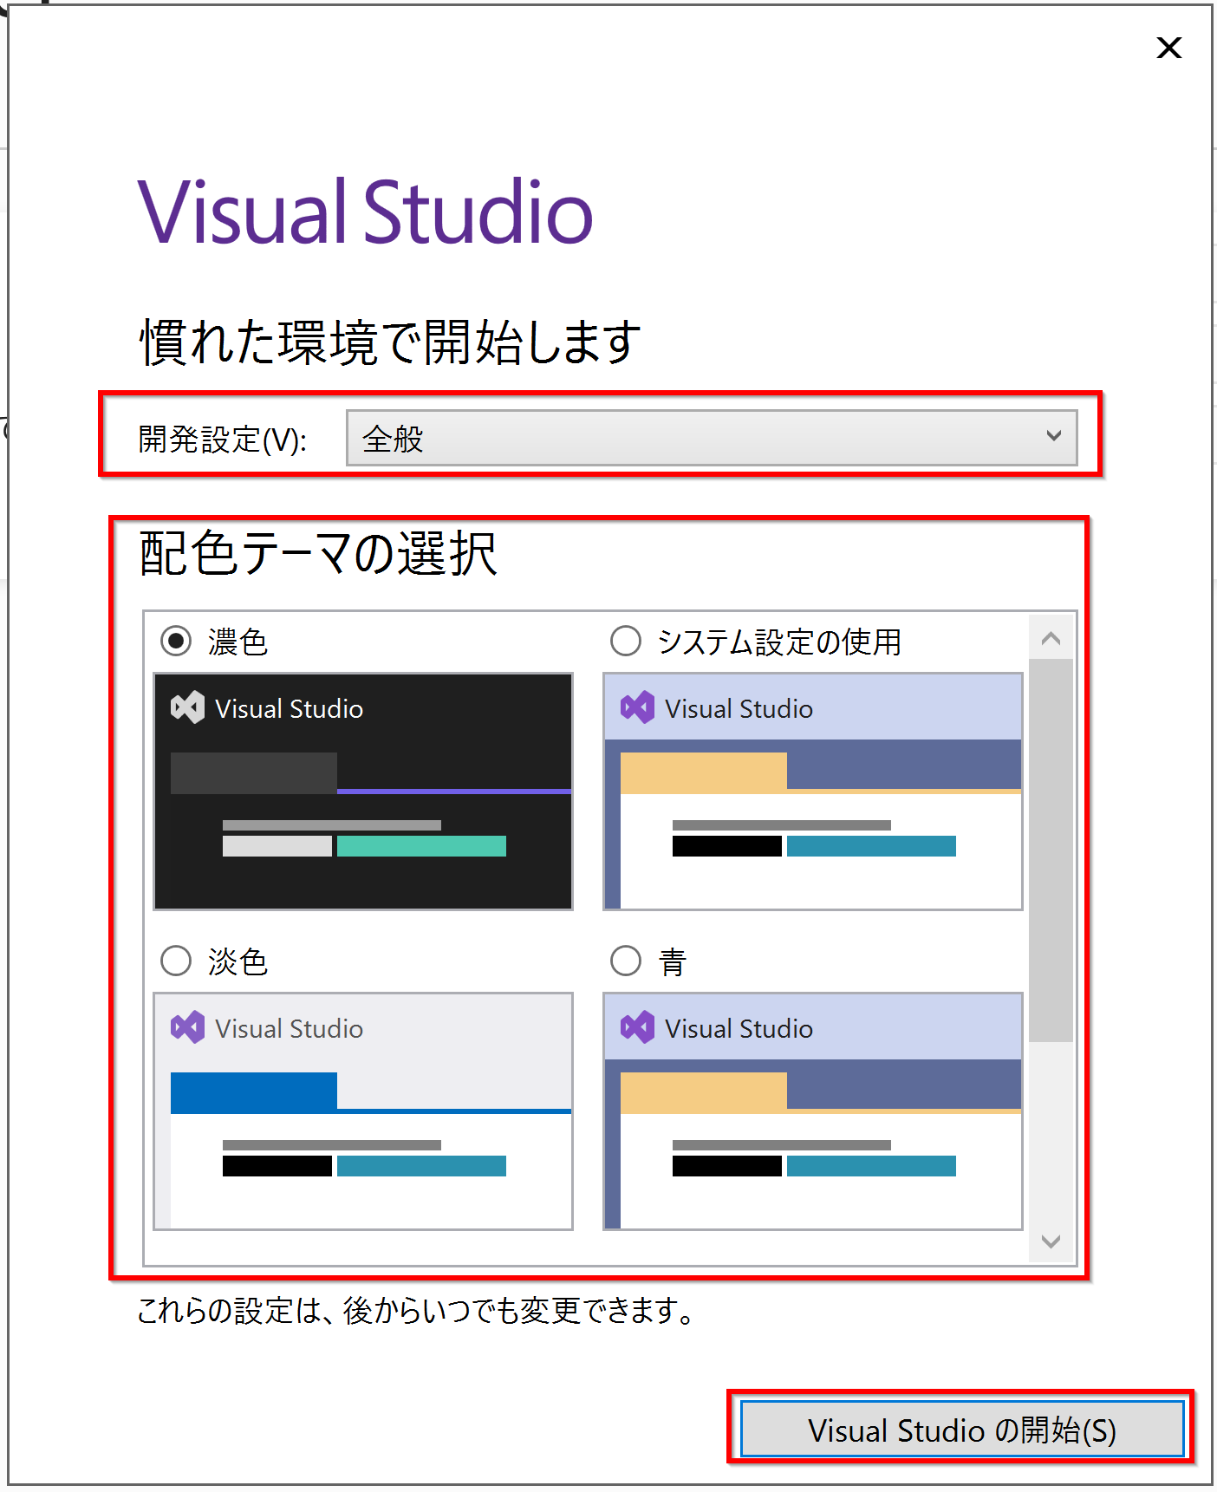The width and height of the screenshot is (1217, 1492).
Task: Click the Visual Studio logo in light preview
Action: click(187, 1027)
